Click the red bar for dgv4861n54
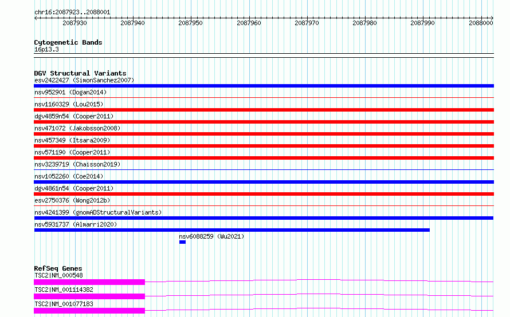This screenshot has height=317, width=510. pyautogui.click(x=264, y=194)
